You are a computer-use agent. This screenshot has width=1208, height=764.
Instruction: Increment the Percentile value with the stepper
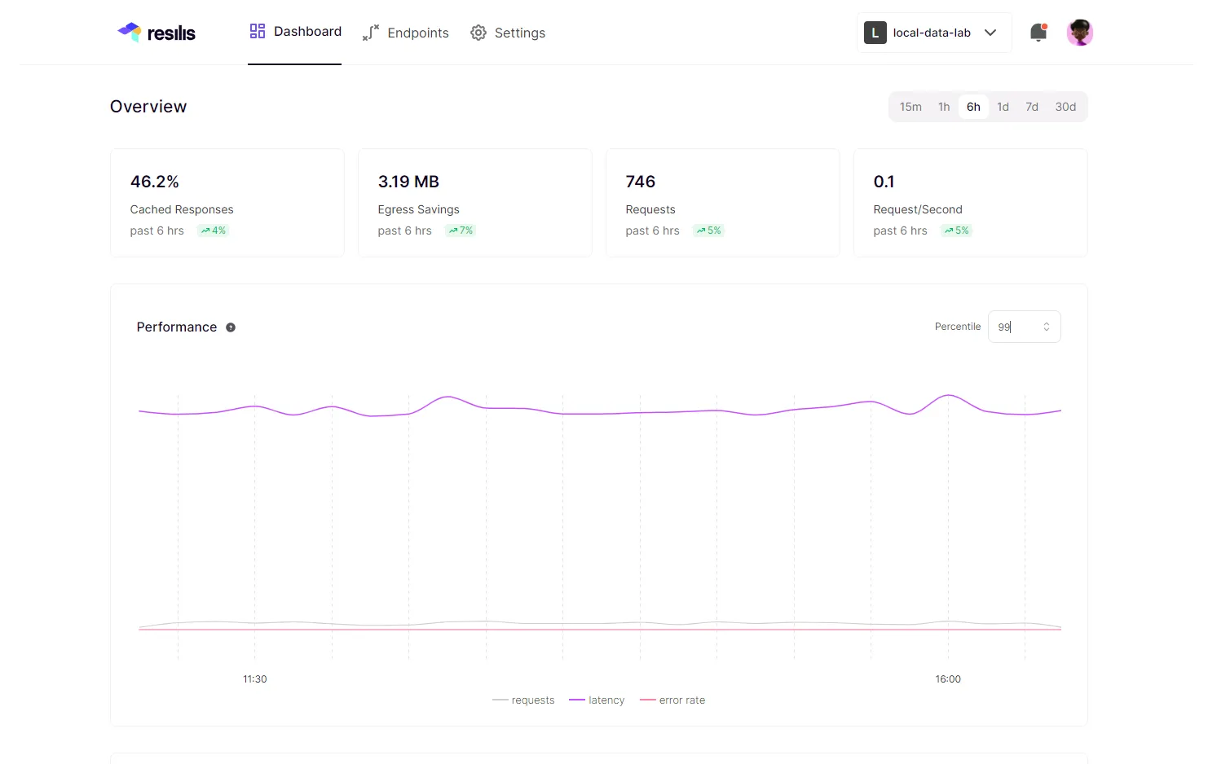pyautogui.click(x=1046, y=323)
